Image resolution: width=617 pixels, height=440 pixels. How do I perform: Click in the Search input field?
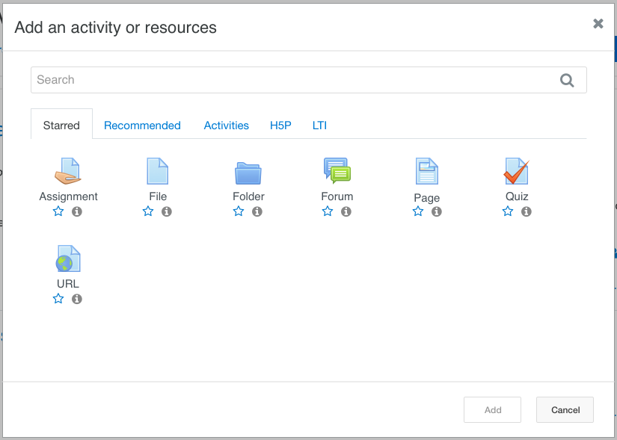click(x=292, y=80)
